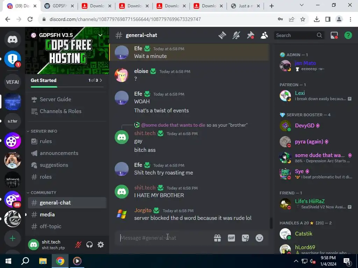Select the general-chat channel

click(x=67, y=203)
